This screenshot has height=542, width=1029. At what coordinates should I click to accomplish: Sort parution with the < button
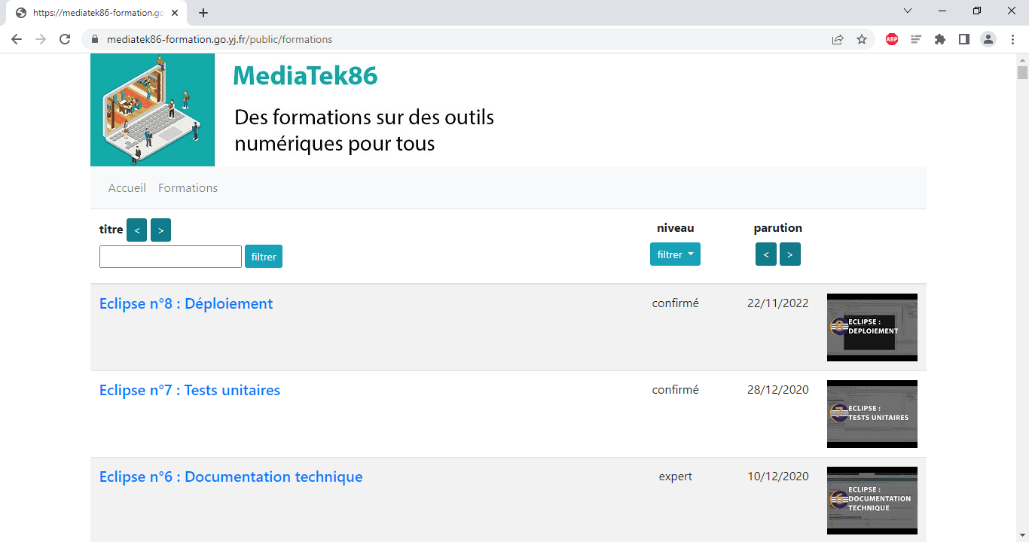[x=766, y=254]
